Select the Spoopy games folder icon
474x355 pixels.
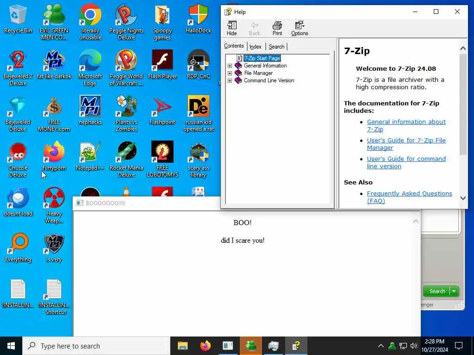tap(162, 22)
